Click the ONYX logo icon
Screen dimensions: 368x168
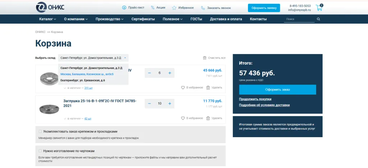[42, 7]
